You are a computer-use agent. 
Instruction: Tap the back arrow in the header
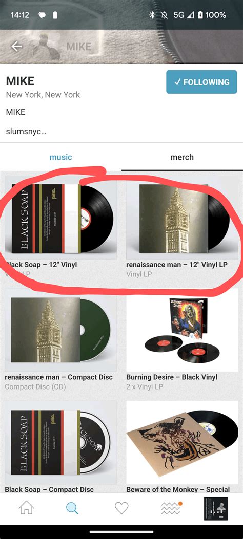pyautogui.click(x=16, y=47)
